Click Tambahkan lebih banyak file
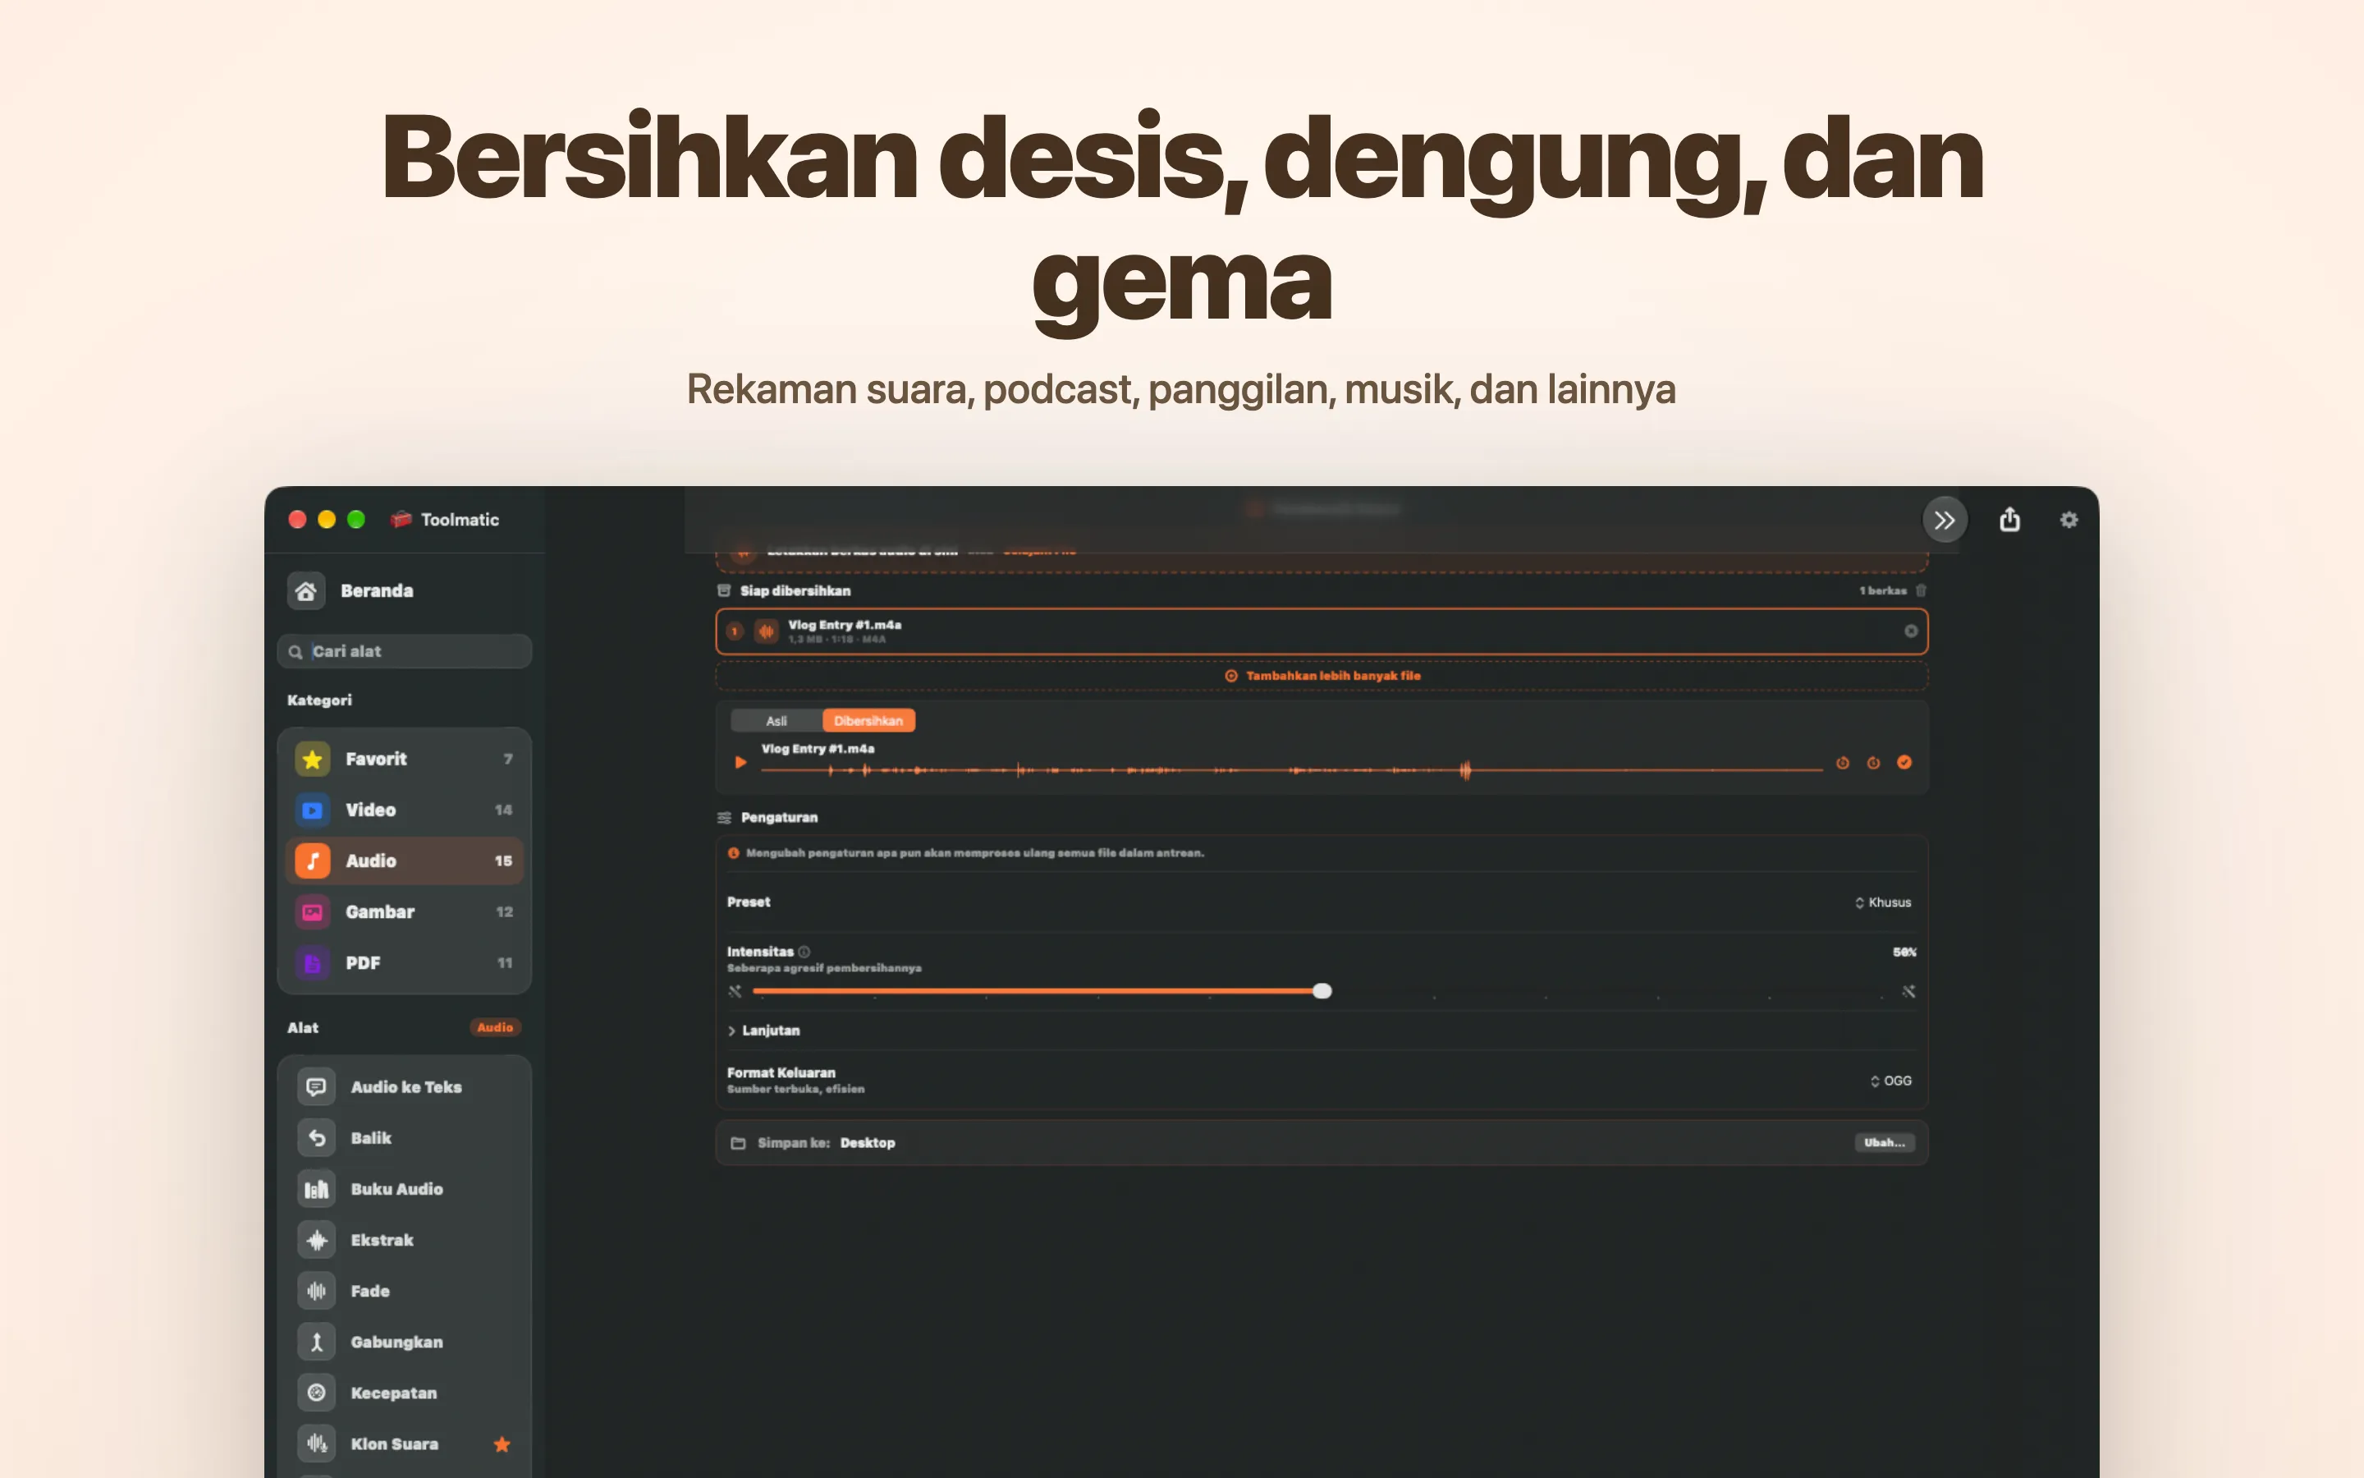This screenshot has height=1478, width=2364. point(1322,676)
